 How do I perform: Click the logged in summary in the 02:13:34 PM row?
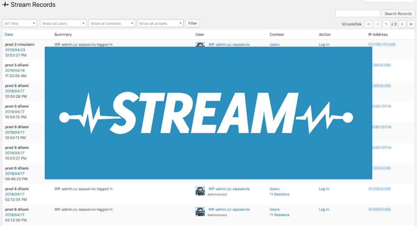point(83,189)
